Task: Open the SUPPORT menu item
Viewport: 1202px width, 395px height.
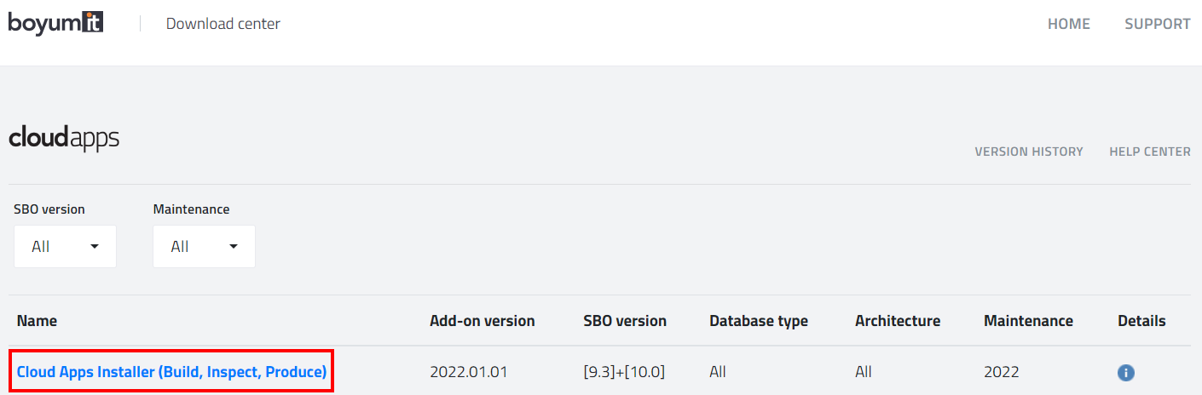Action: (x=1158, y=24)
